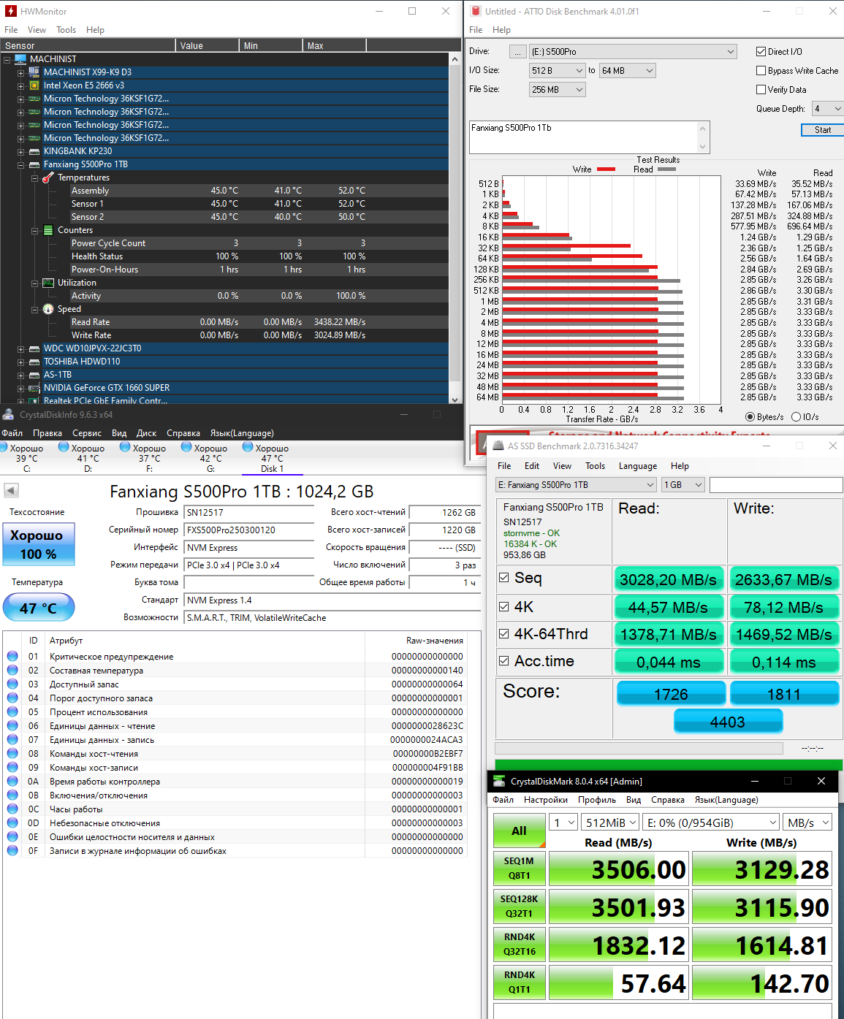Uncheck Direct I/O in ATTO
The width and height of the screenshot is (844, 1019).
point(761,52)
